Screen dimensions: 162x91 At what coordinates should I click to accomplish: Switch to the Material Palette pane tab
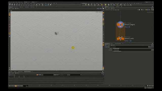112,7
